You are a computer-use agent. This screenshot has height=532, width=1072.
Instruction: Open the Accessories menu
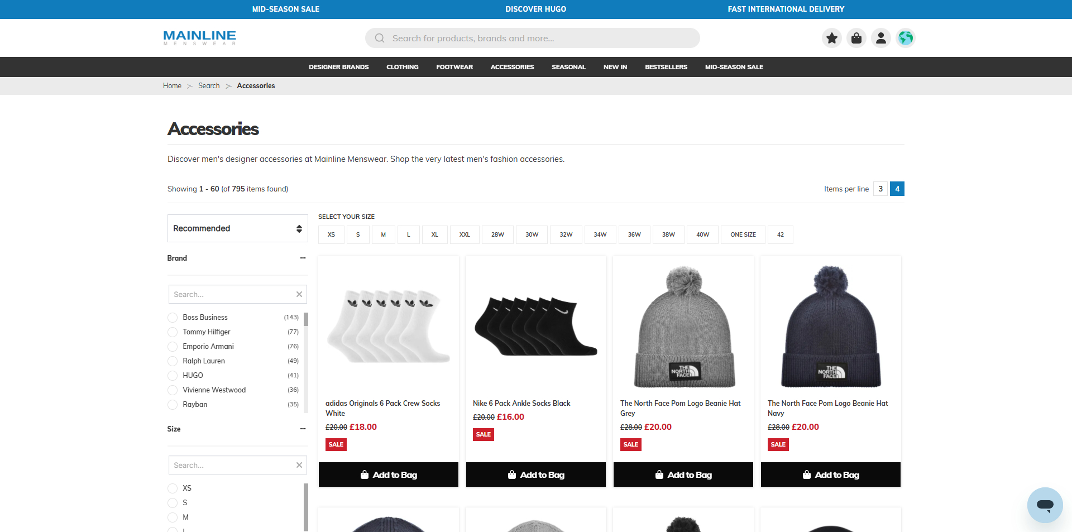[x=513, y=67]
